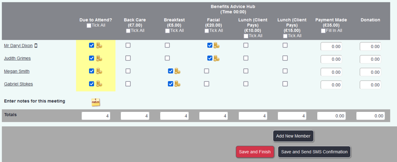The image size is (397, 162).
Task: Click coins icon beside Megan Smith's Breakfast checkbox
Action: (x=177, y=71)
